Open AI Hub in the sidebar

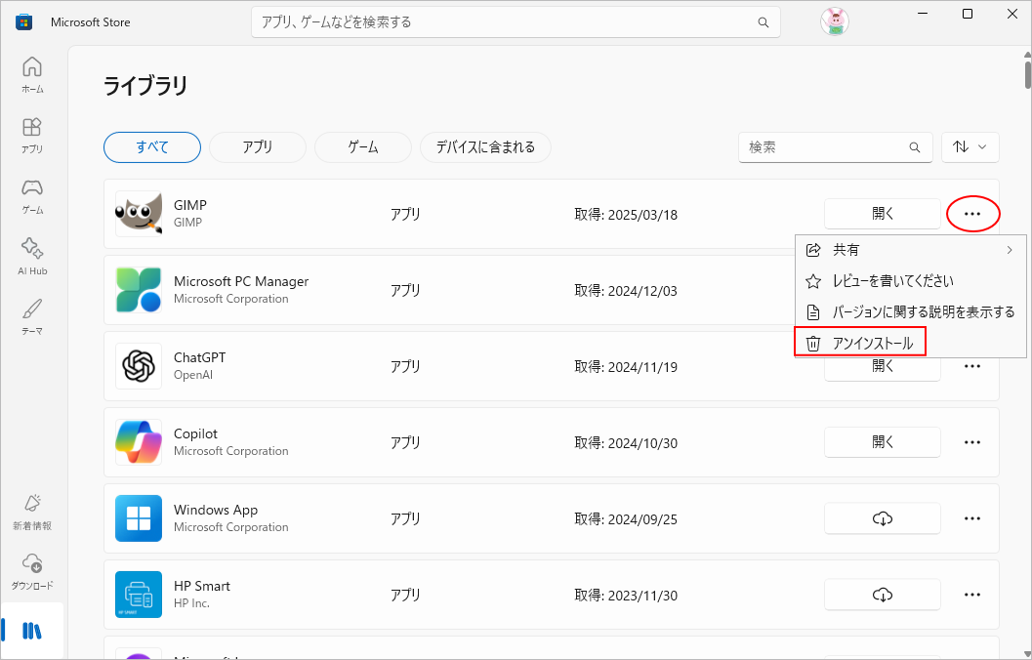coord(32,256)
